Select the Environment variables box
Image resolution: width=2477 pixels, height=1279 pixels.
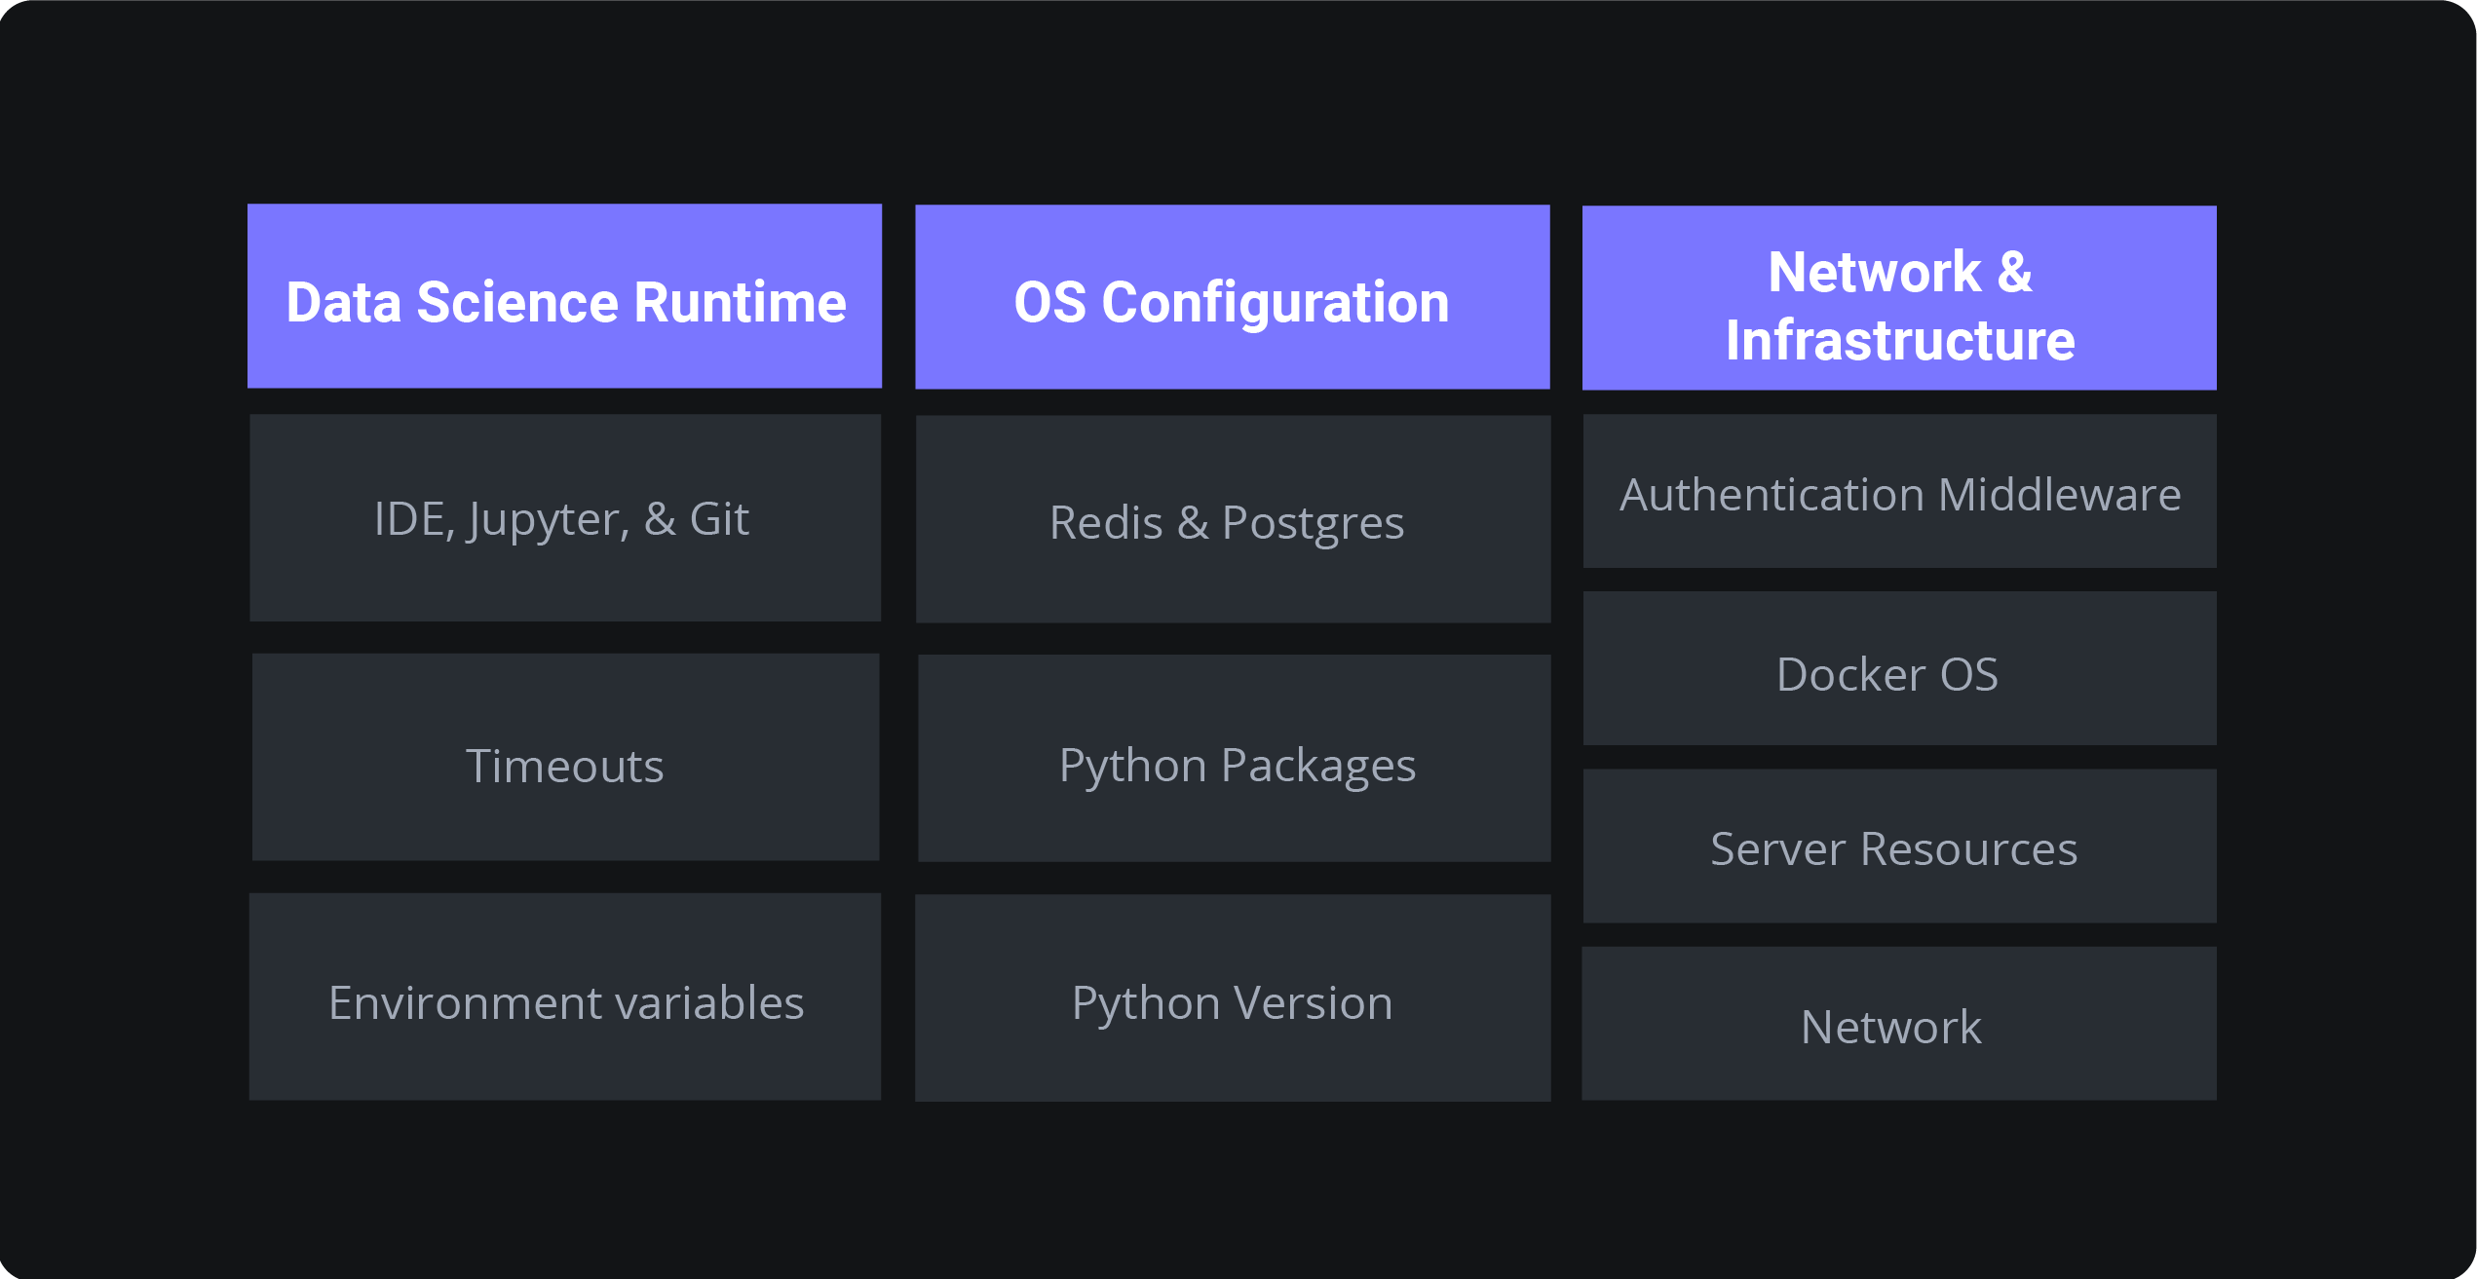tap(565, 997)
